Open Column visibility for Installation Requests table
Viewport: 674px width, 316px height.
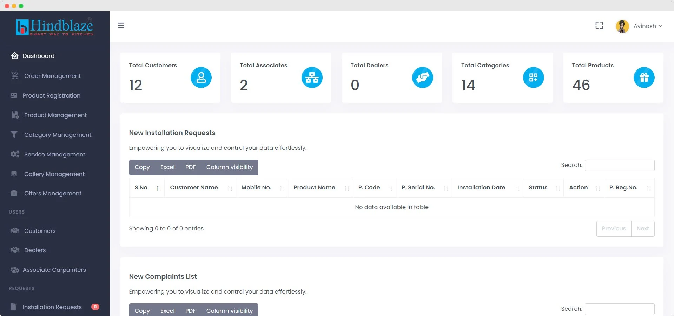tap(230, 167)
